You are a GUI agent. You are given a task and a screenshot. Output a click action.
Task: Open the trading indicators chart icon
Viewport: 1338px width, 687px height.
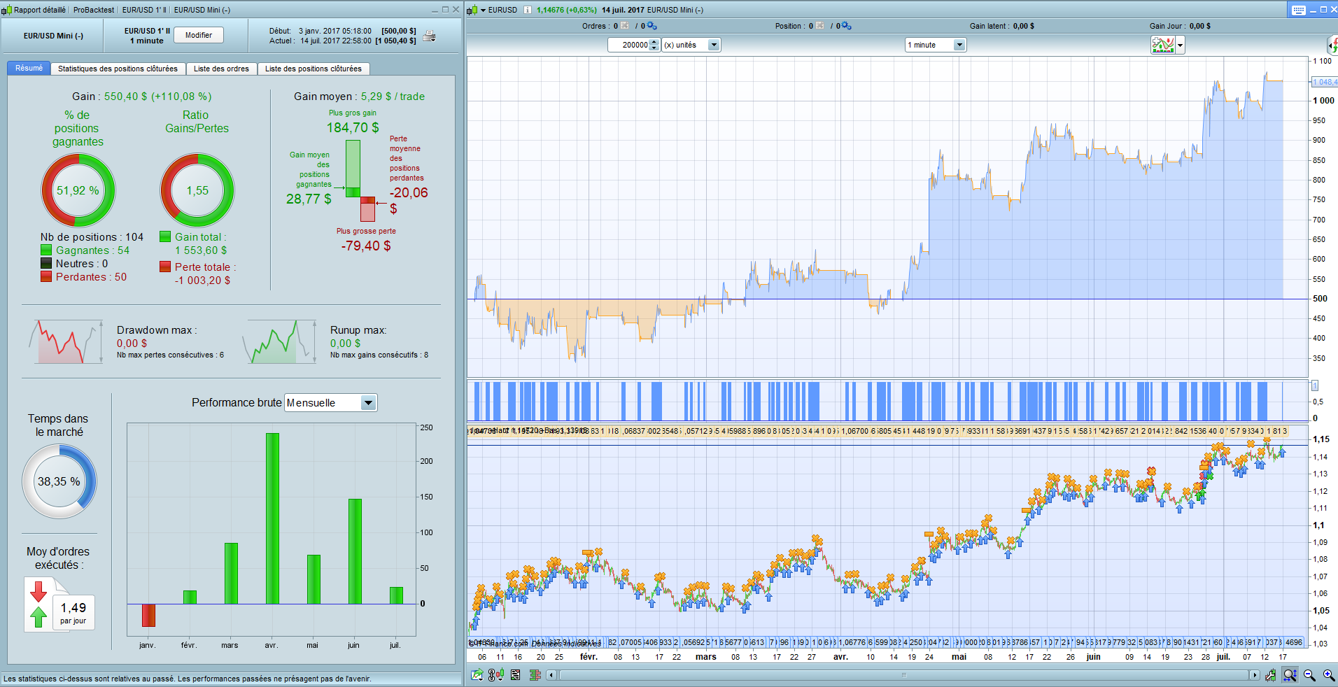[1163, 45]
